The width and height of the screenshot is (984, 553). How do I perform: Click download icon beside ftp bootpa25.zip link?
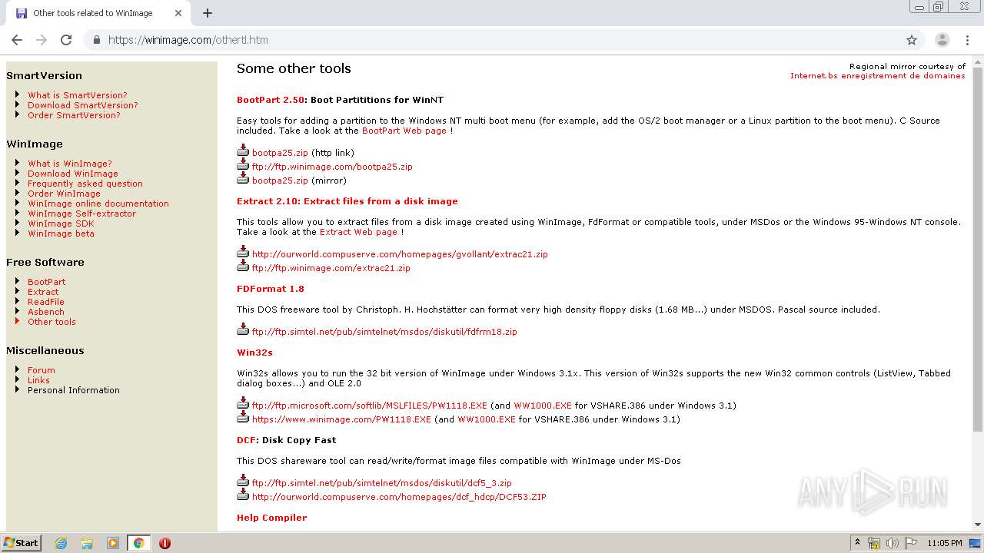(243, 164)
